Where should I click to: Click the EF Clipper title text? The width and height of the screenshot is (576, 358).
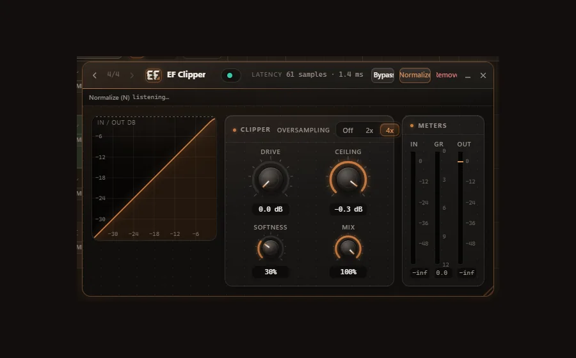[186, 74]
